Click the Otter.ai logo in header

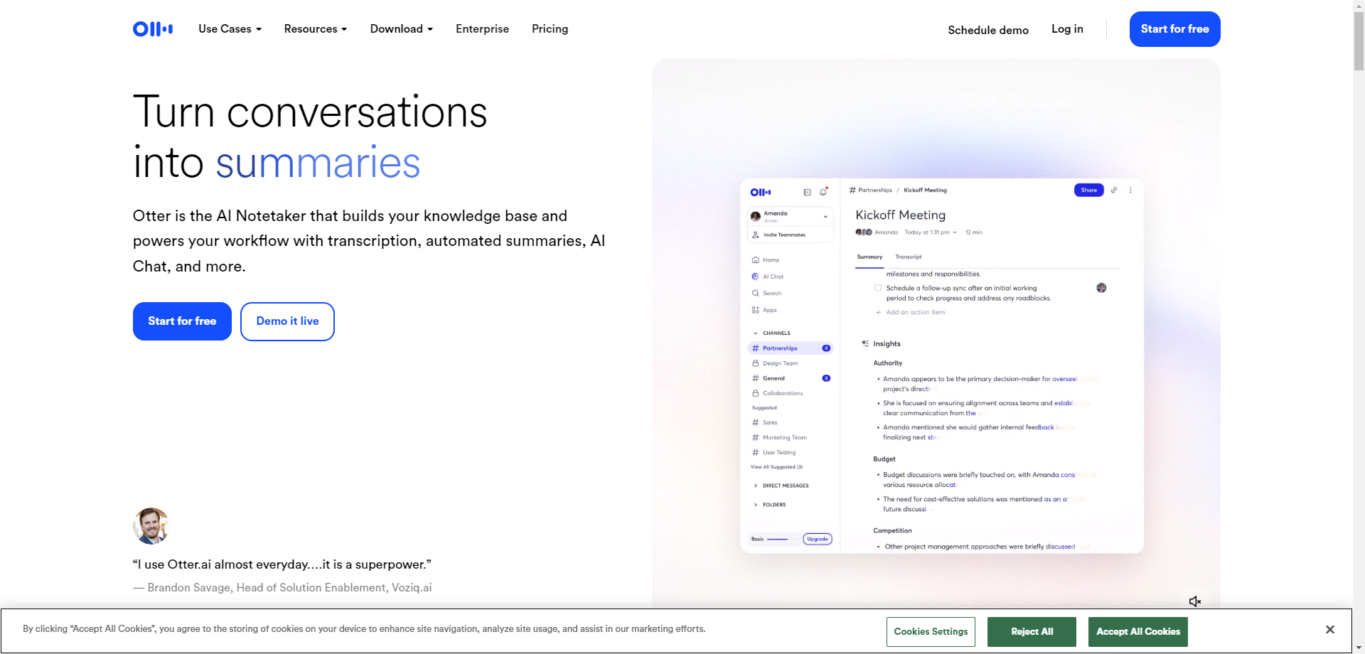[x=152, y=29]
